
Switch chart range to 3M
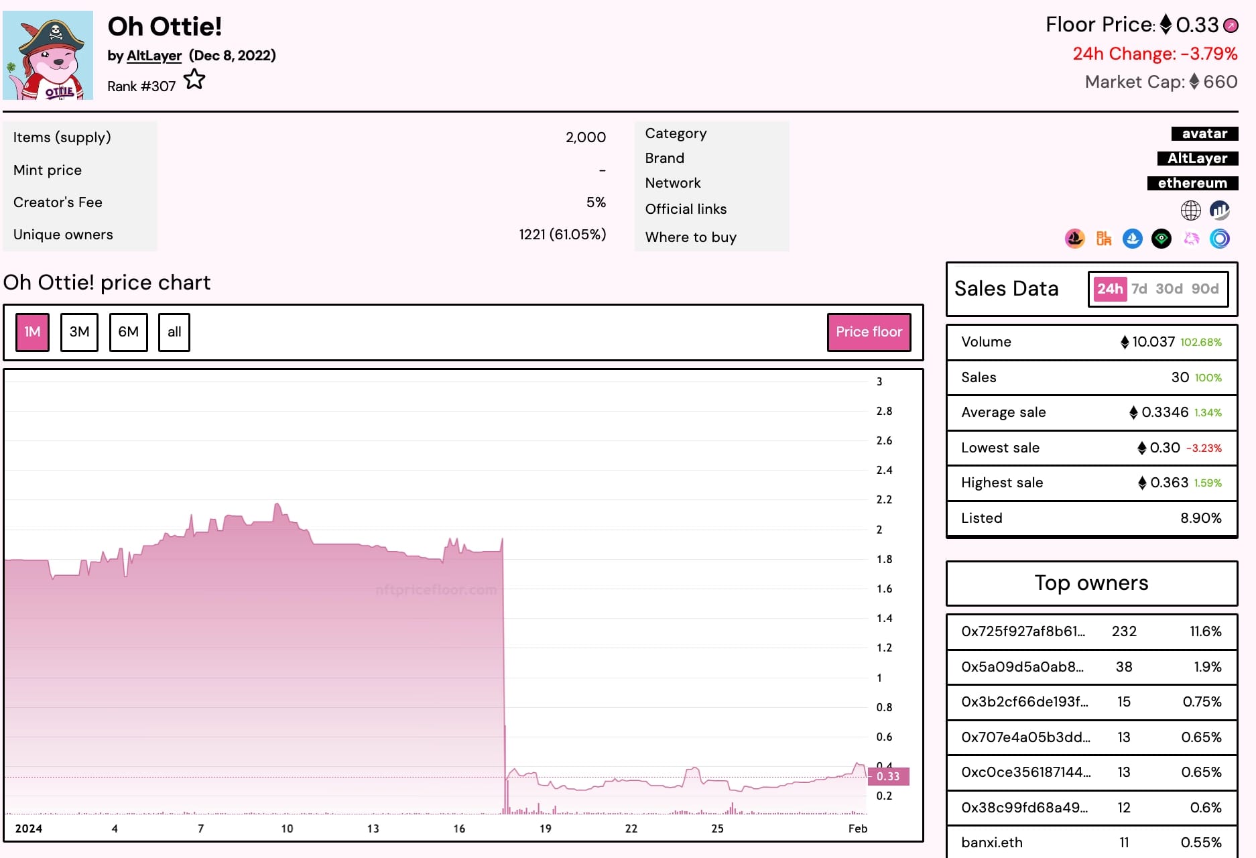[x=79, y=332]
